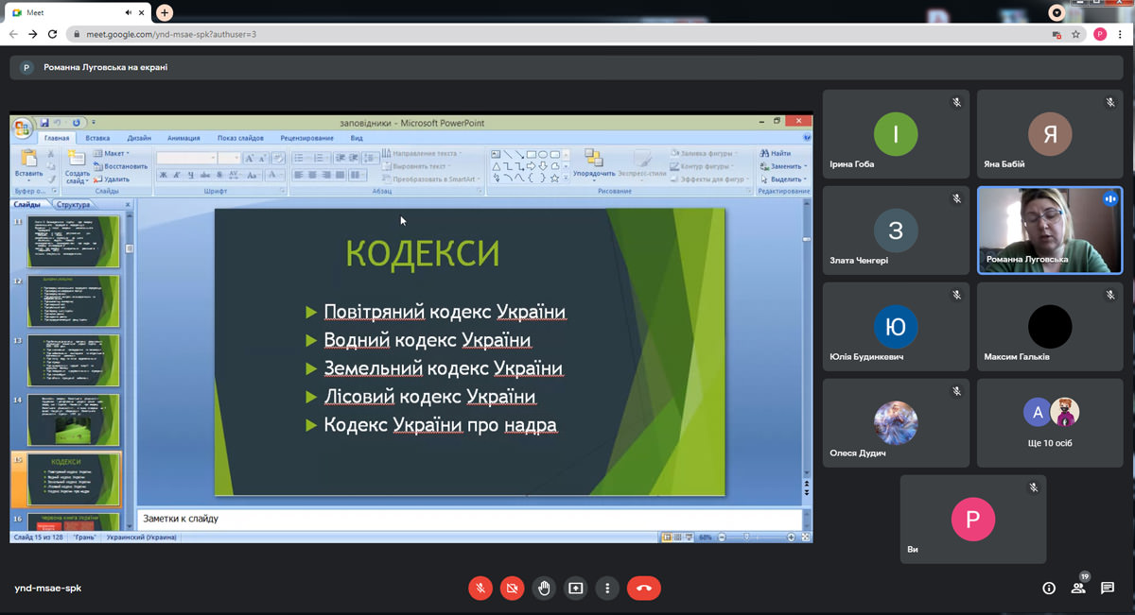Switch to the Структура outline tab
This screenshot has height=615, width=1135.
click(x=73, y=204)
